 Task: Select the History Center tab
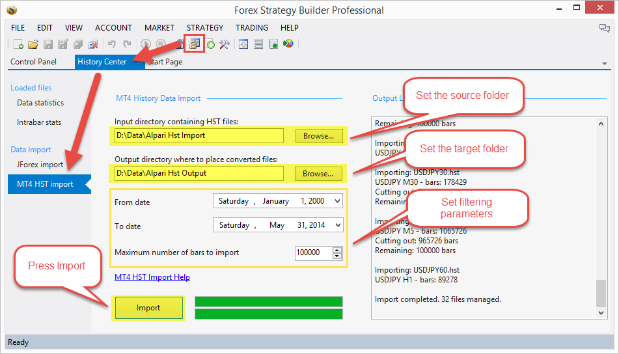(x=102, y=62)
